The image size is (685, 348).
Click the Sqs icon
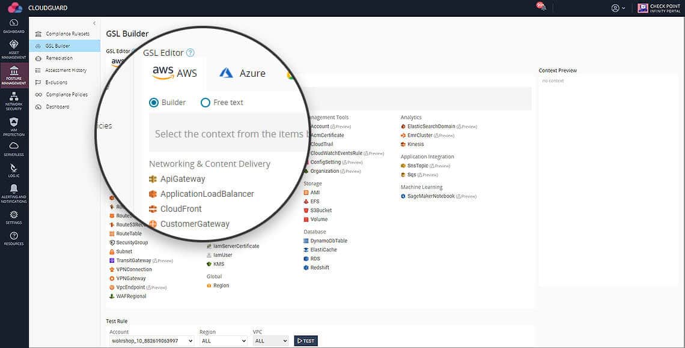click(x=403, y=175)
